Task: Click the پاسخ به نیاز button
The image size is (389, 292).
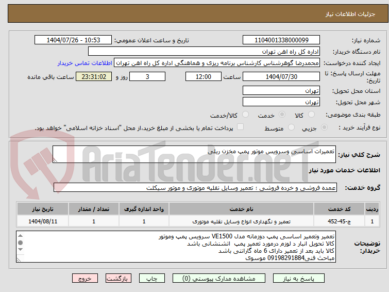Action: pyautogui.click(x=298, y=279)
